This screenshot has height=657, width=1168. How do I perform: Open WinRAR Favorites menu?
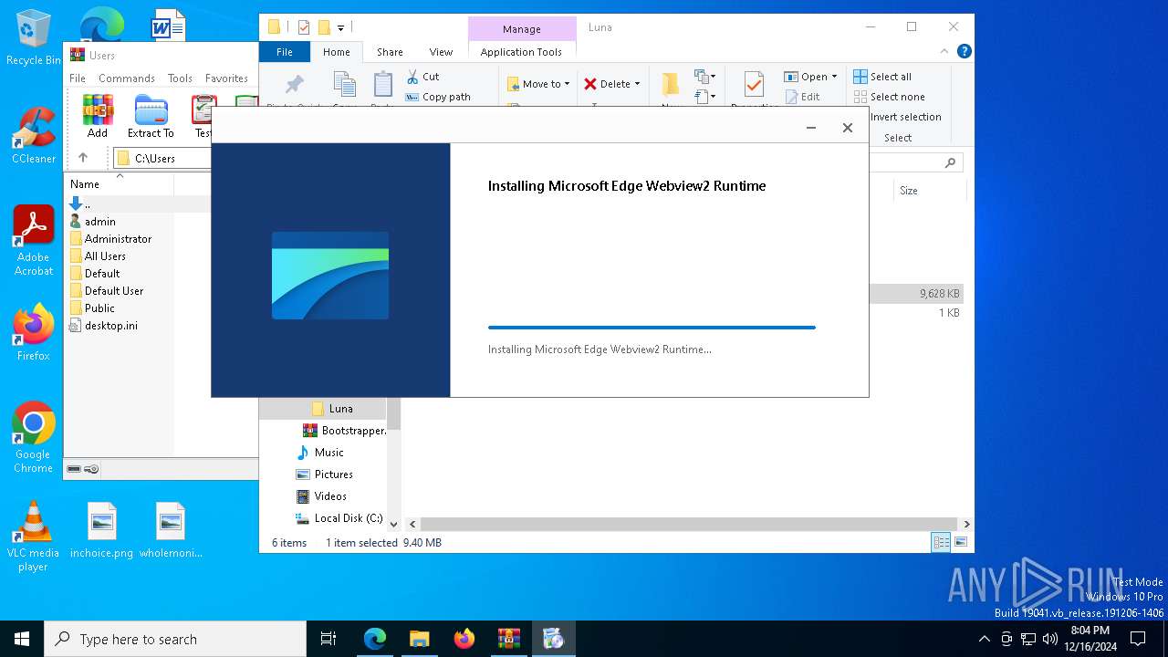[x=226, y=78]
